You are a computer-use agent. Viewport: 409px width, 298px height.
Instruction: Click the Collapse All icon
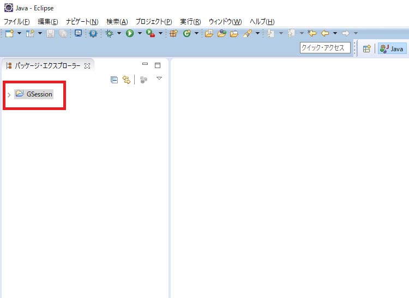pos(115,80)
